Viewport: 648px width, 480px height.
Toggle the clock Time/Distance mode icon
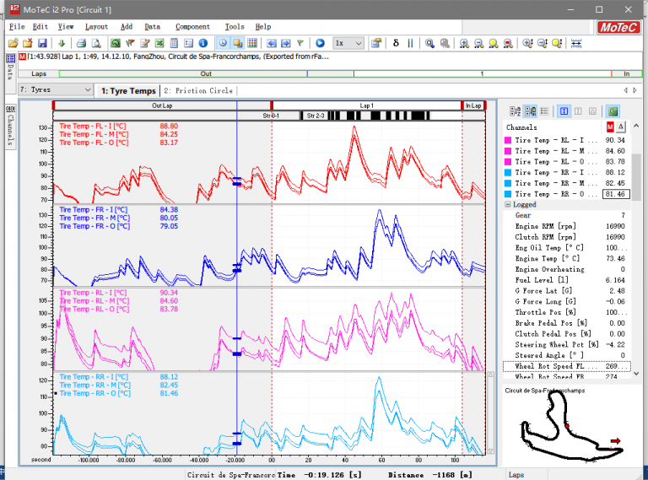tap(223, 43)
